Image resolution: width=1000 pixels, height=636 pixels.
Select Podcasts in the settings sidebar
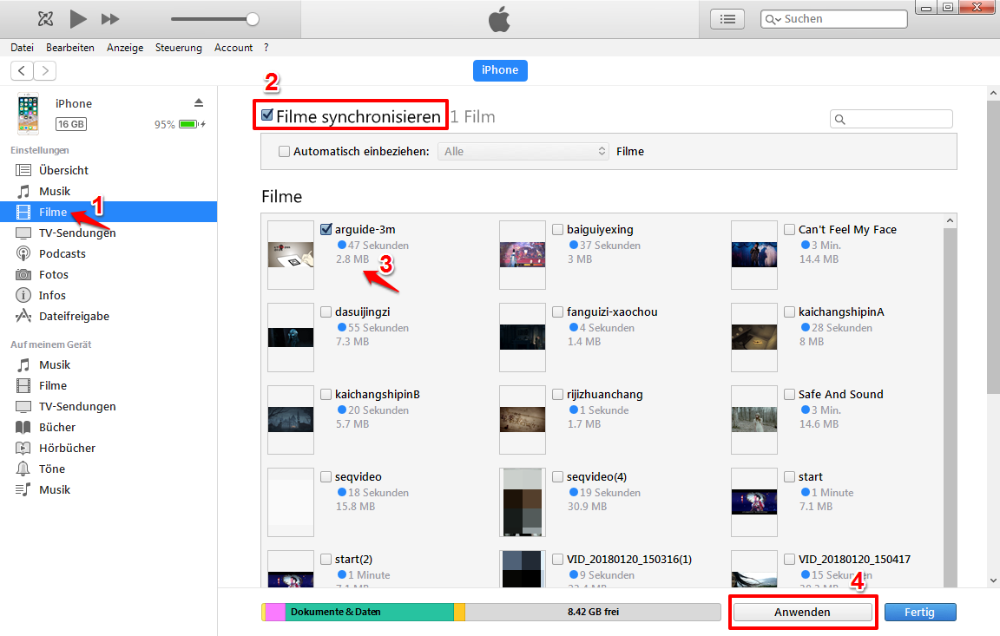(x=62, y=253)
